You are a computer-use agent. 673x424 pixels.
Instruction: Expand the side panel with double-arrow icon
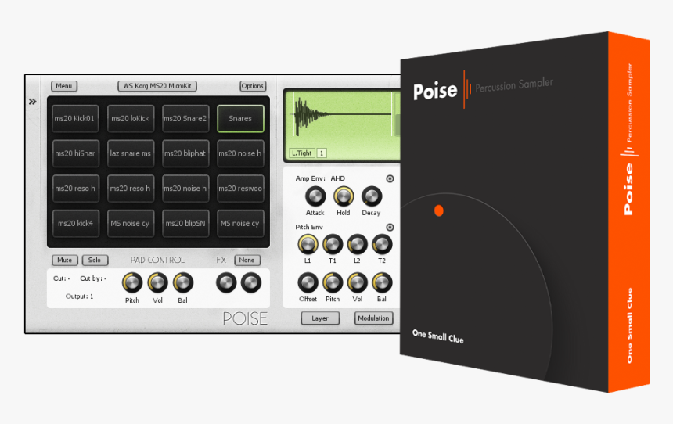tap(33, 102)
